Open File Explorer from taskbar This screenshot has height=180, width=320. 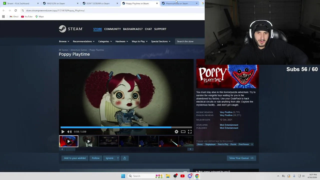[x=168, y=176]
